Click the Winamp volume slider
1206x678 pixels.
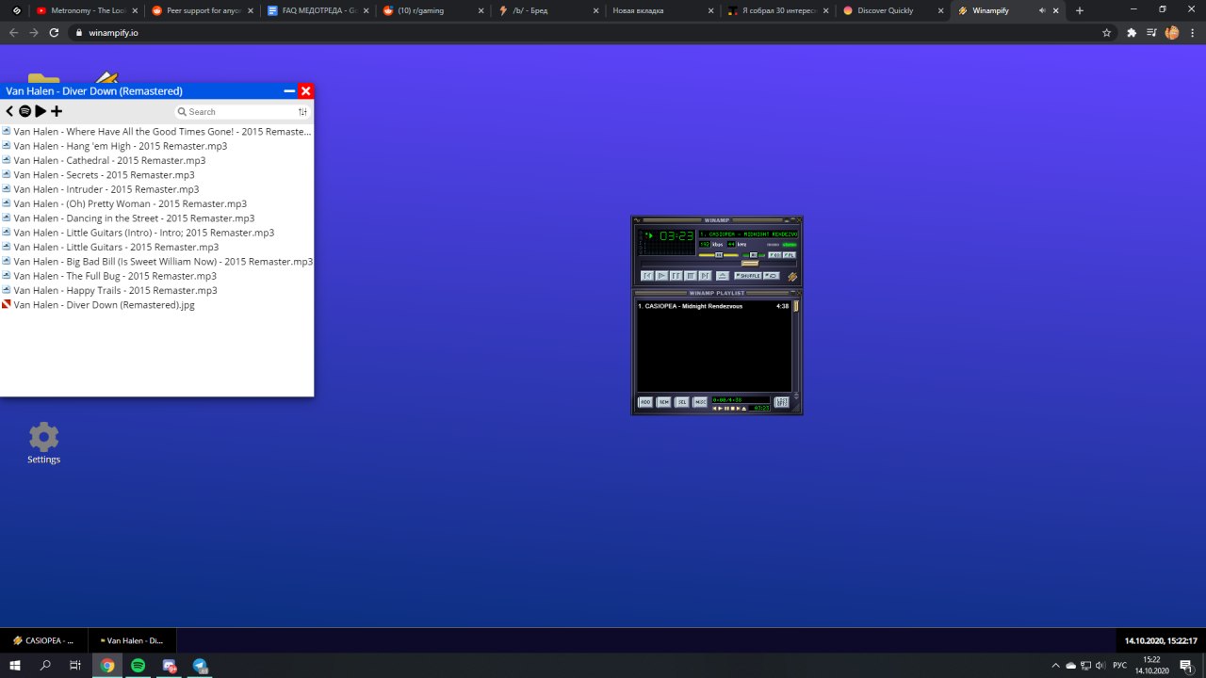pos(719,255)
